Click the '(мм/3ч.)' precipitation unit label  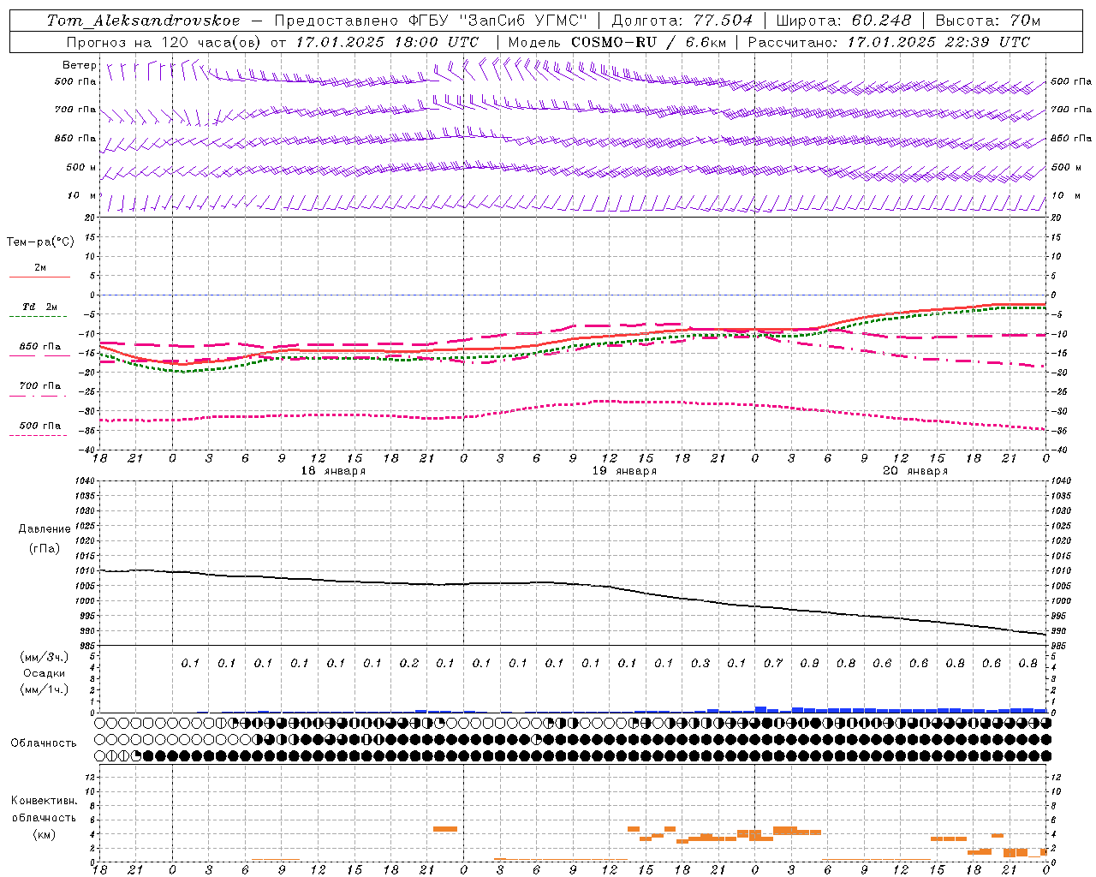[x=44, y=657]
